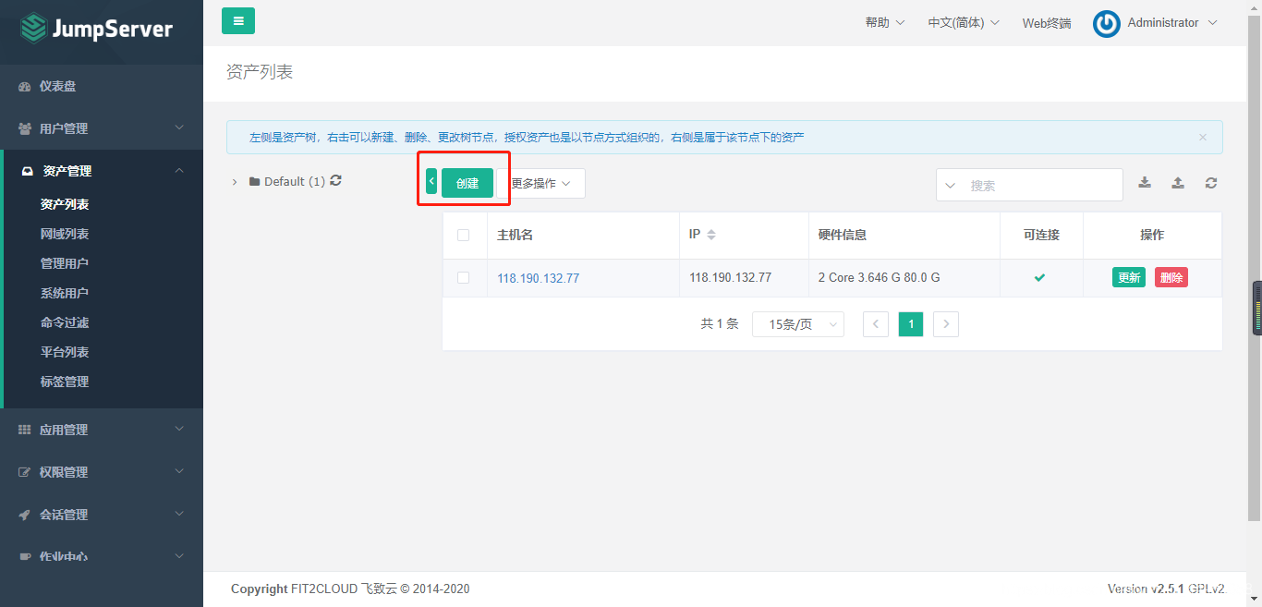Click the Default folder icon in asset tree

coord(254,182)
